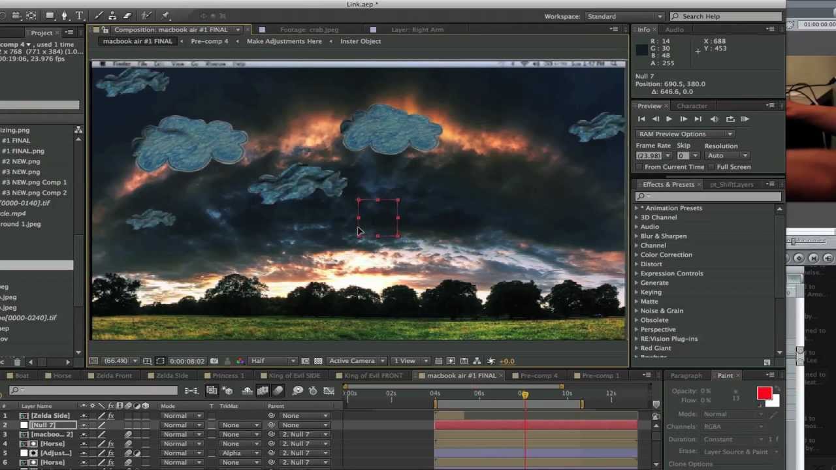Start RAM Preview
The height and width of the screenshot is (470, 836).
pos(745,119)
